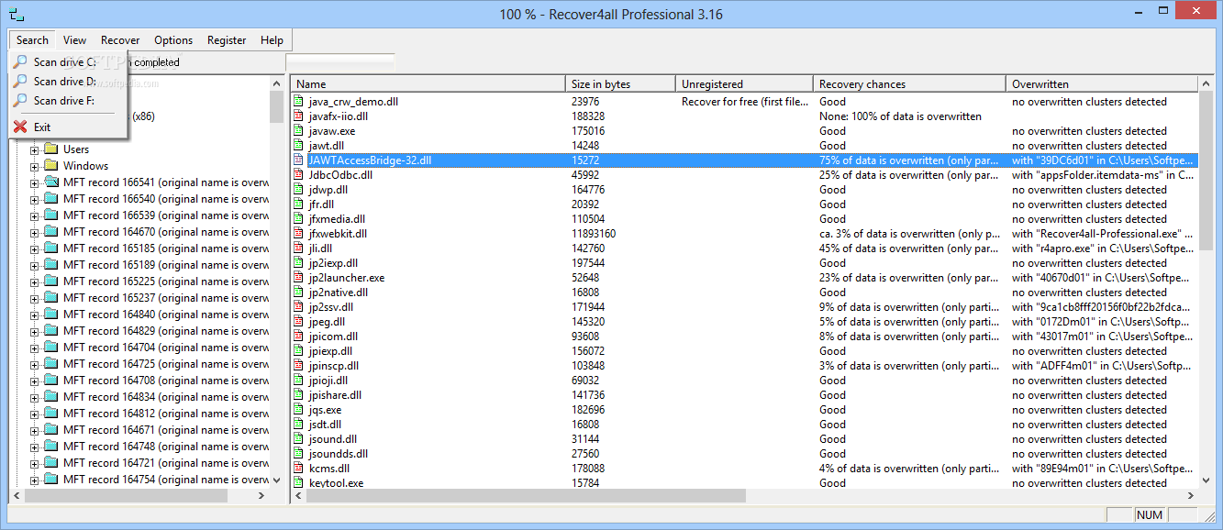This screenshot has height=530, width=1223.
Task: Click the java_crw_demo.dll file icon
Action: [297, 102]
